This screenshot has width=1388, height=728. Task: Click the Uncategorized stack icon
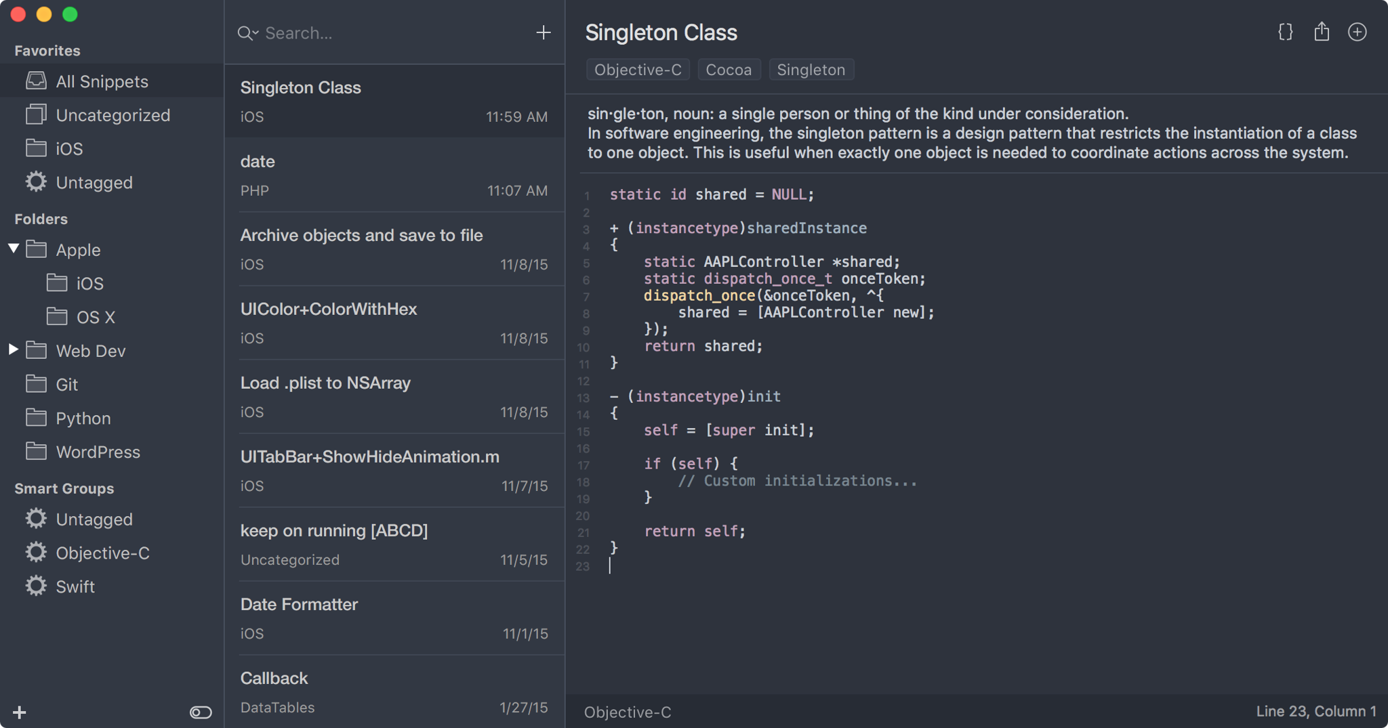pyautogui.click(x=36, y=114)
